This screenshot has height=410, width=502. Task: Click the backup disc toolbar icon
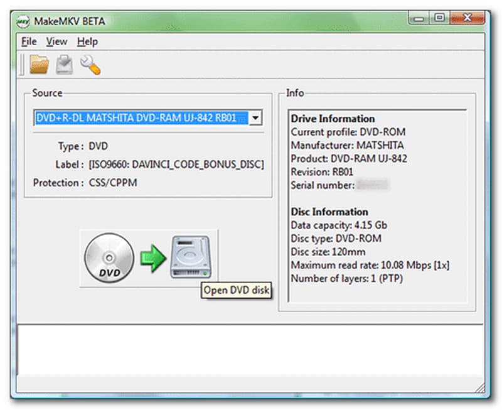(x=64, y=64)
